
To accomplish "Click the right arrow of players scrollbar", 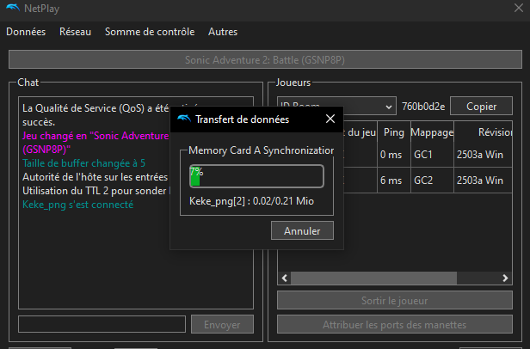I will [x=505, y=278].
